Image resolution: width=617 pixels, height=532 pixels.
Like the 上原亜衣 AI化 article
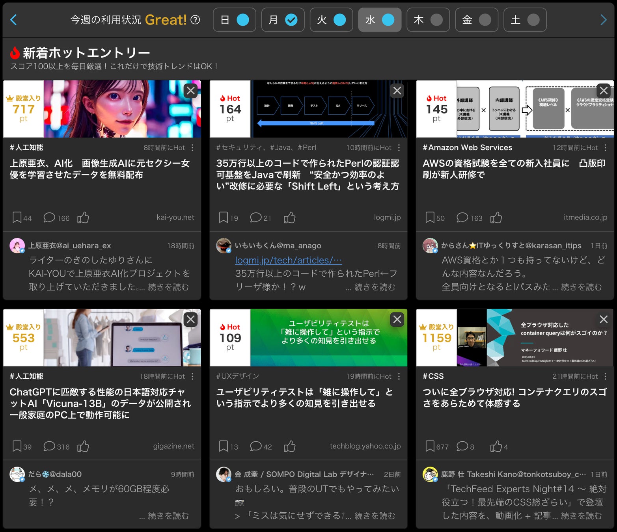click(83, 218)
